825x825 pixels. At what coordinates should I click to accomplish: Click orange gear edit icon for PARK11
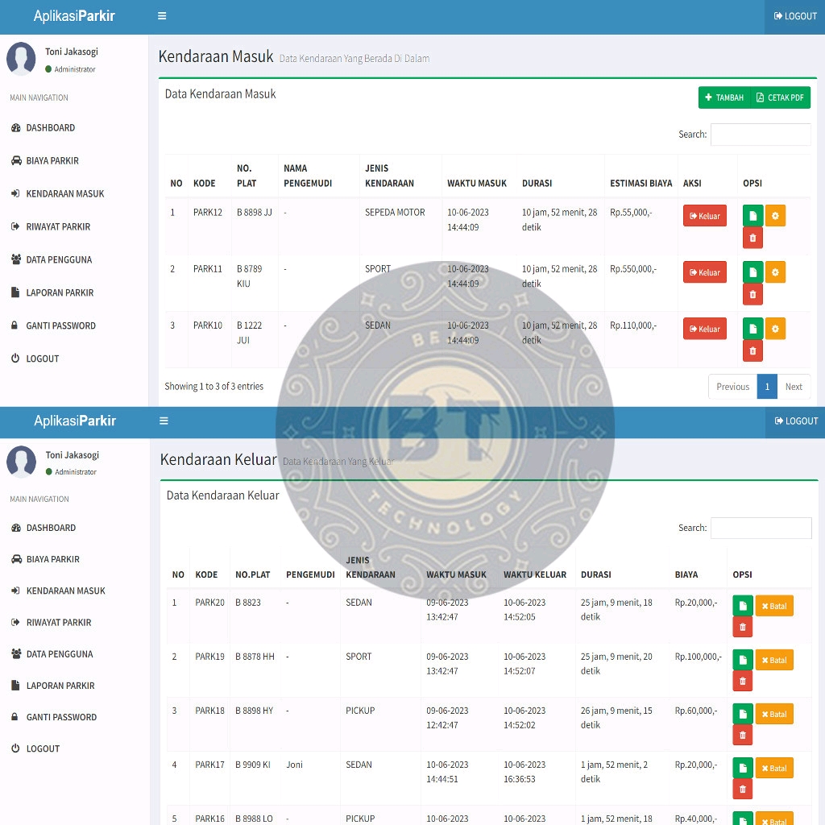[775, 272]
